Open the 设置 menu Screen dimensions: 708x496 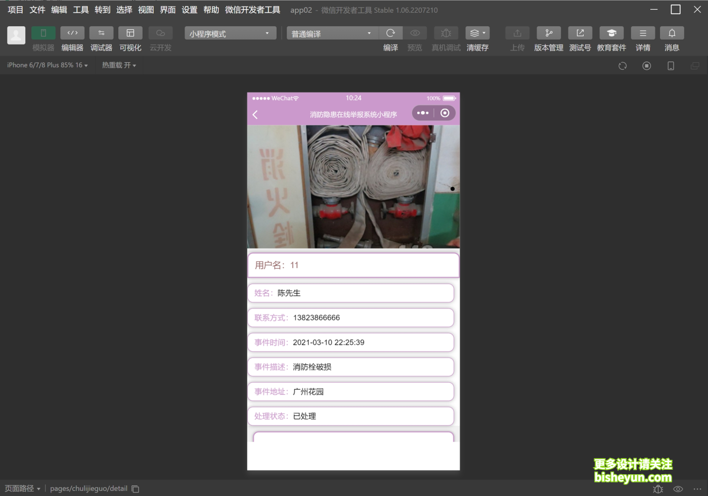point(189,10)
